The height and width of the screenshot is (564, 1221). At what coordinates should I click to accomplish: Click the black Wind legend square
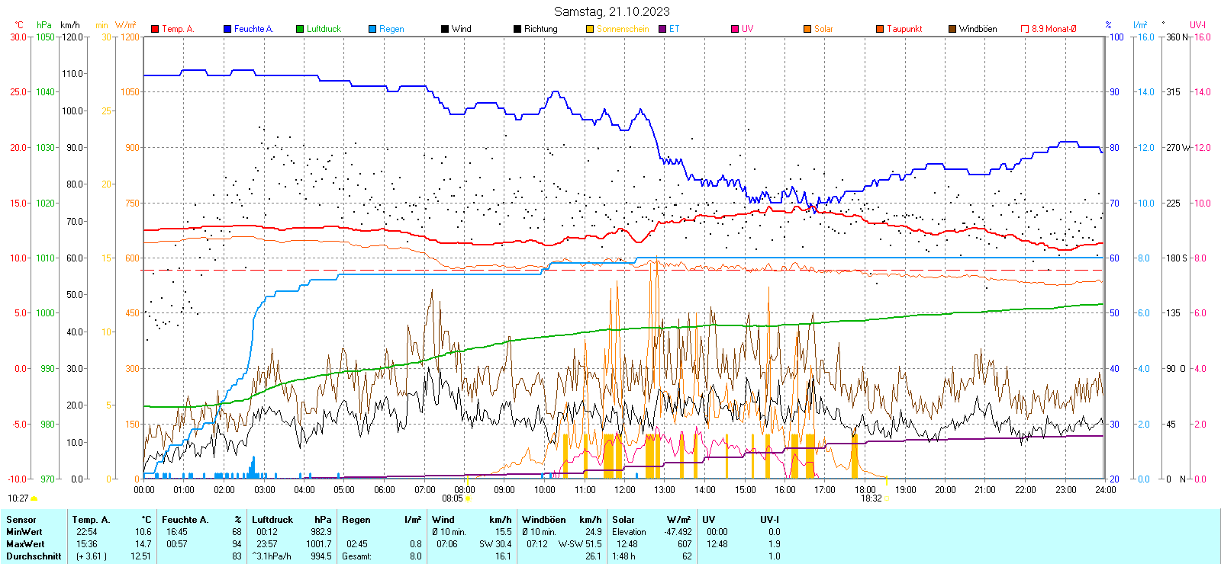(x=445, y=29)
